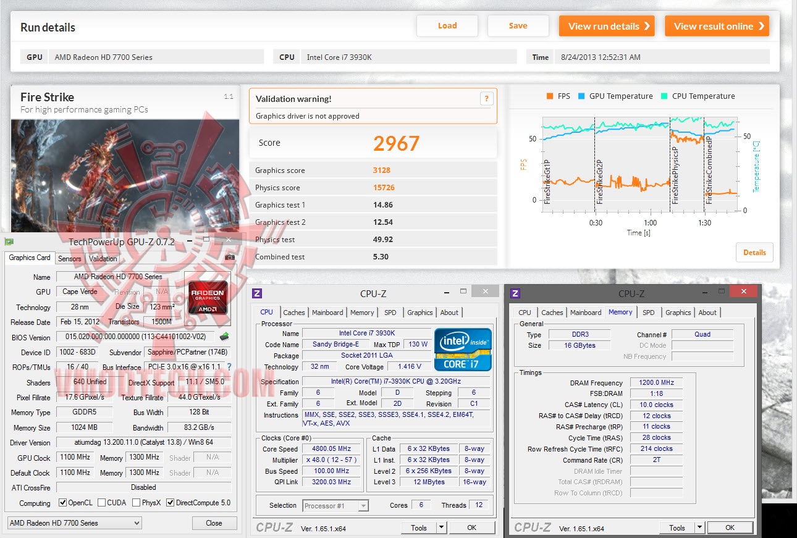Screen dimensions: 797x538
Task: Expand Tools arrow in CPU-Z Memory window
Action: point(699,527)
